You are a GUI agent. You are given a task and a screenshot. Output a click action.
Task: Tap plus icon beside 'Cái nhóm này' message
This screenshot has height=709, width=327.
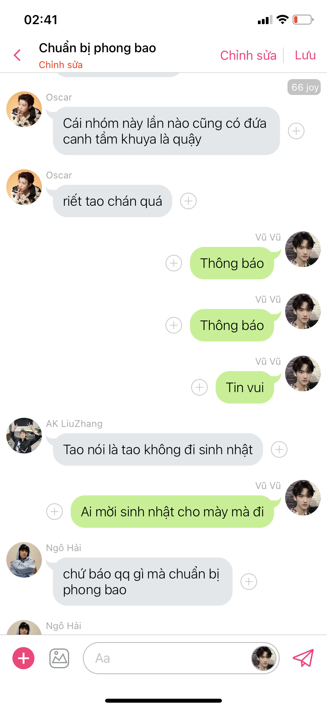pyautogui.click(x=296, y=131)
